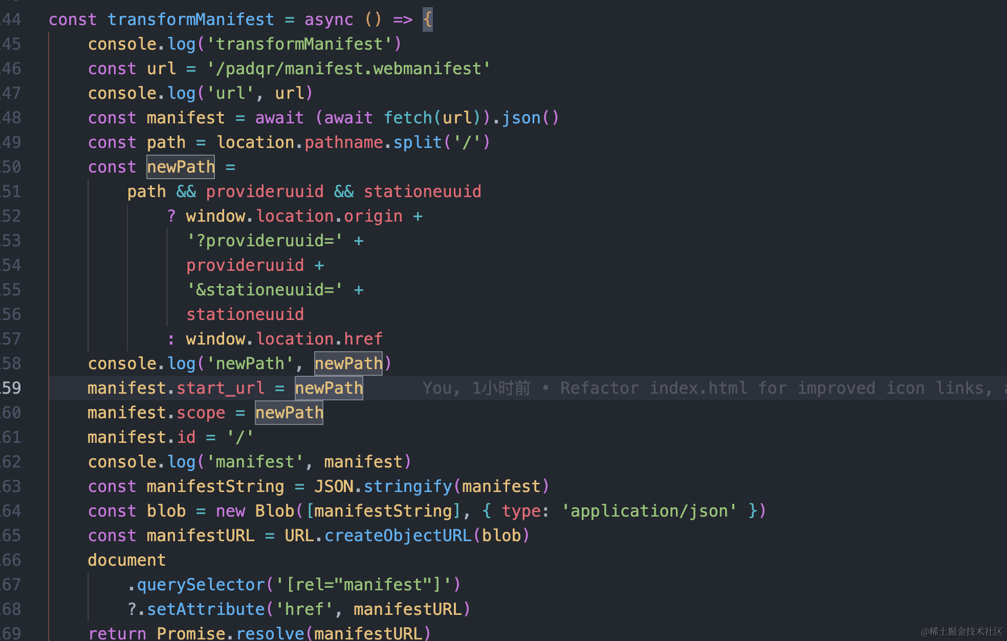Click window.location.origin on line 52
The height and width of the screenshot is (641, 1007).
pos(294,216)
